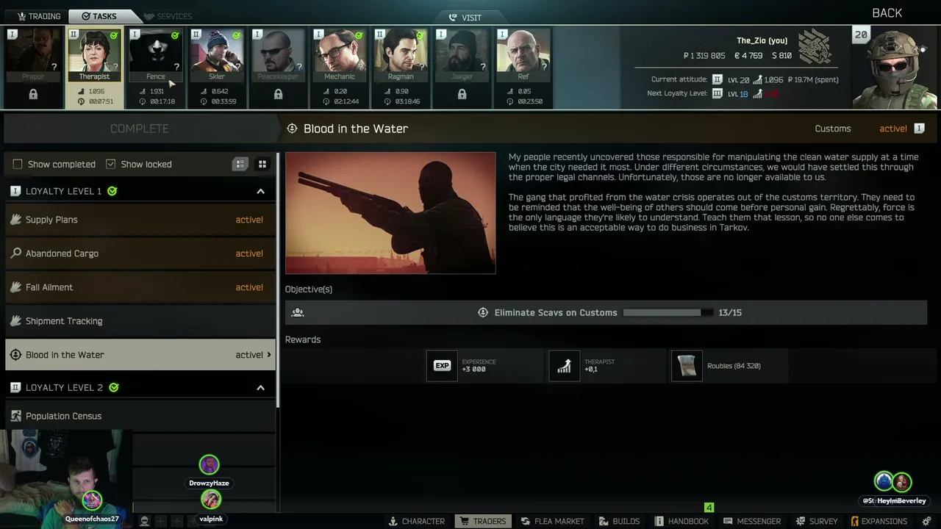Click the Prapor padlock icon
This screenshot has height=529, width=941.
click(33, 94)
